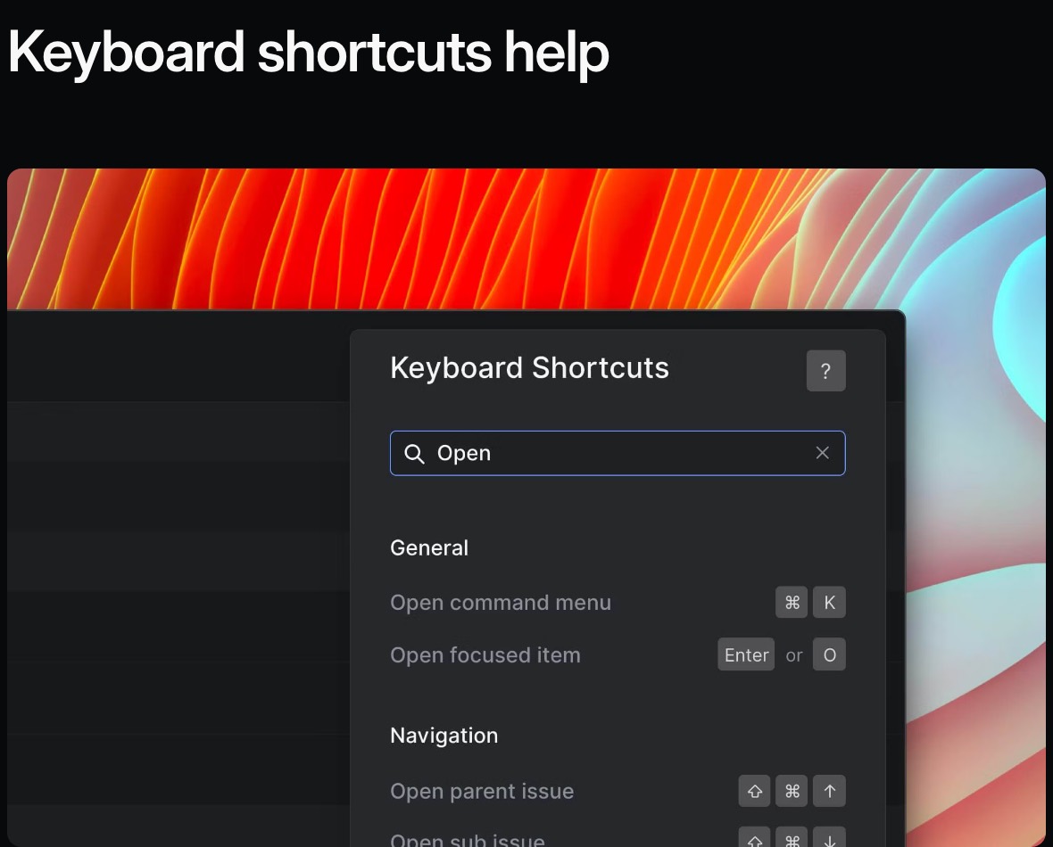Click the Command key for Open command menu
Screen dimensions: 1053x847
point(792,602)
